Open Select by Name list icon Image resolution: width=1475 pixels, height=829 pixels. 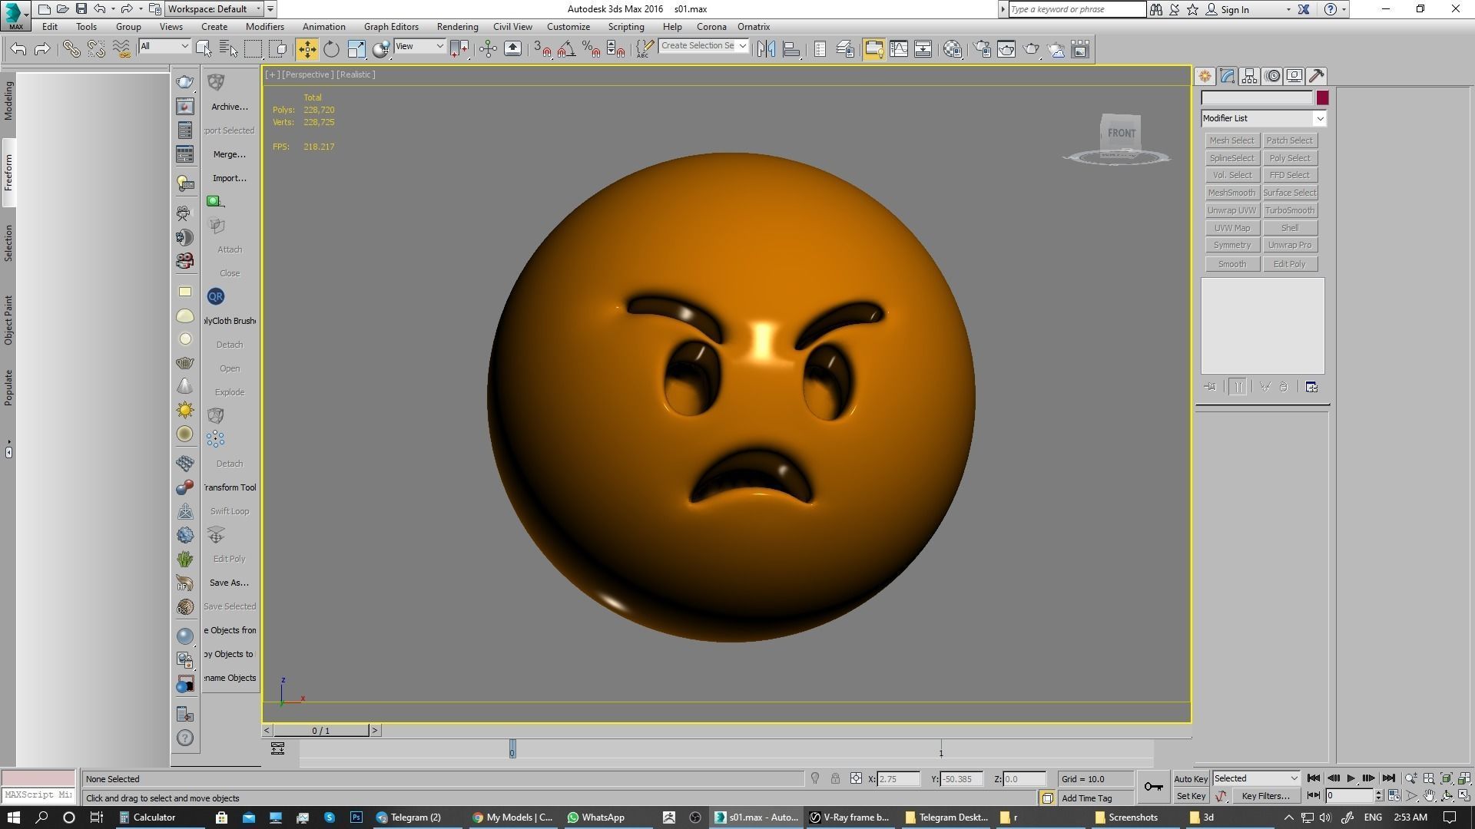(228, 49)
